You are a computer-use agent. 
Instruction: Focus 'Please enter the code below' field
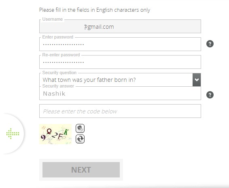[120, 111]
